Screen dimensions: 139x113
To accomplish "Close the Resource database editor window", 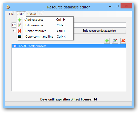I will pos(126,6).
